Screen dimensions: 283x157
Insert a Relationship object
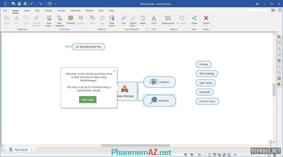click(x=168, y=20)
